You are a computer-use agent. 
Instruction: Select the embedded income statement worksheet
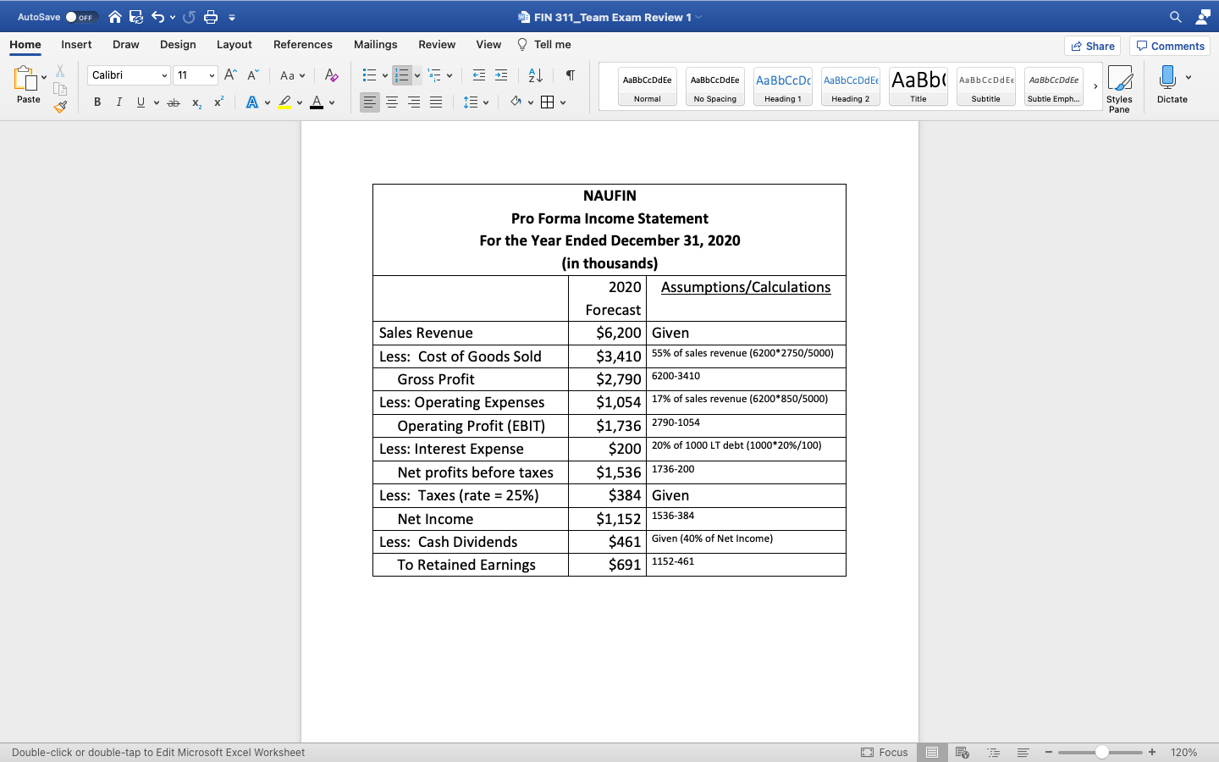609,379
